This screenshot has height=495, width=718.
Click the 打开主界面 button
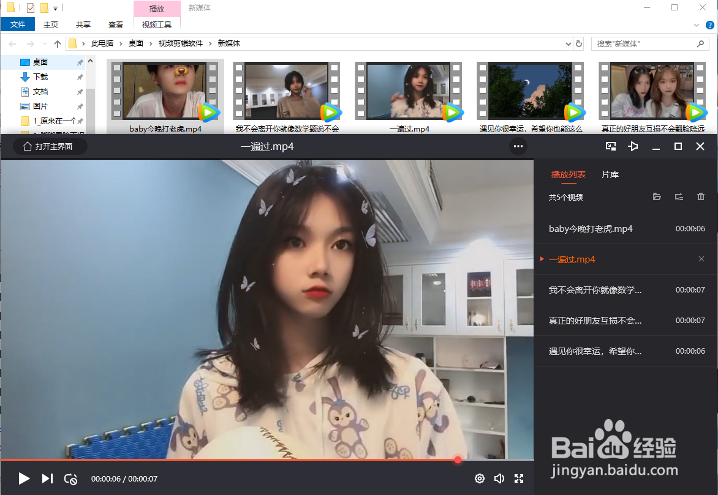49,146
